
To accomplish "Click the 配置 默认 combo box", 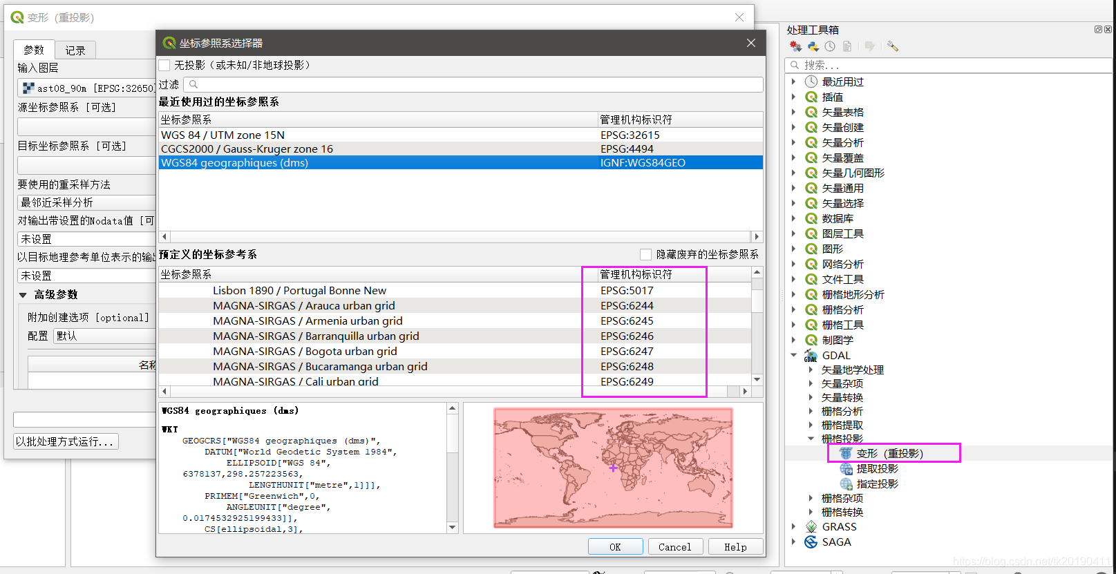I will (x=105, y=336).
